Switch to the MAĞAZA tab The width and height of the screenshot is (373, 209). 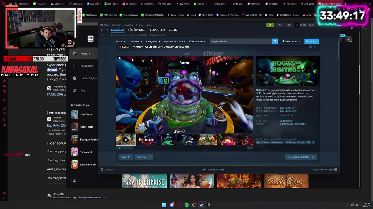[117, 30]
